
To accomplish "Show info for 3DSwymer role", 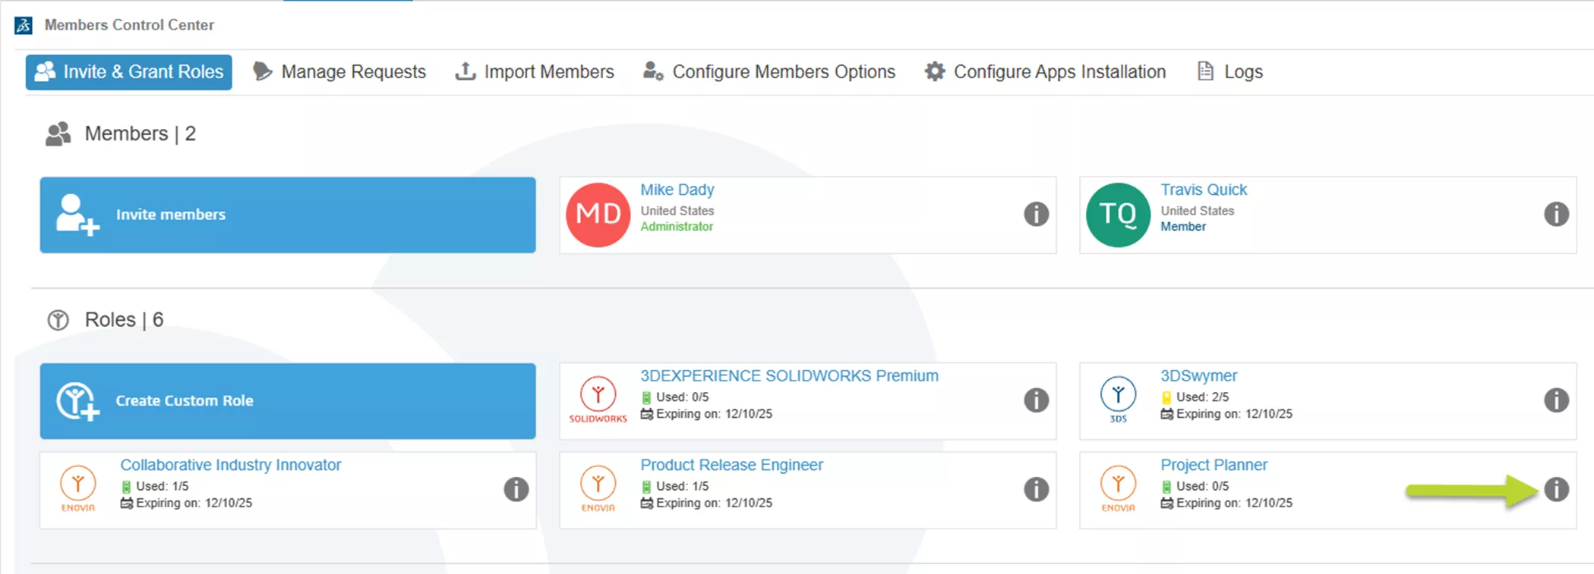I will (x=1556, y=400).
